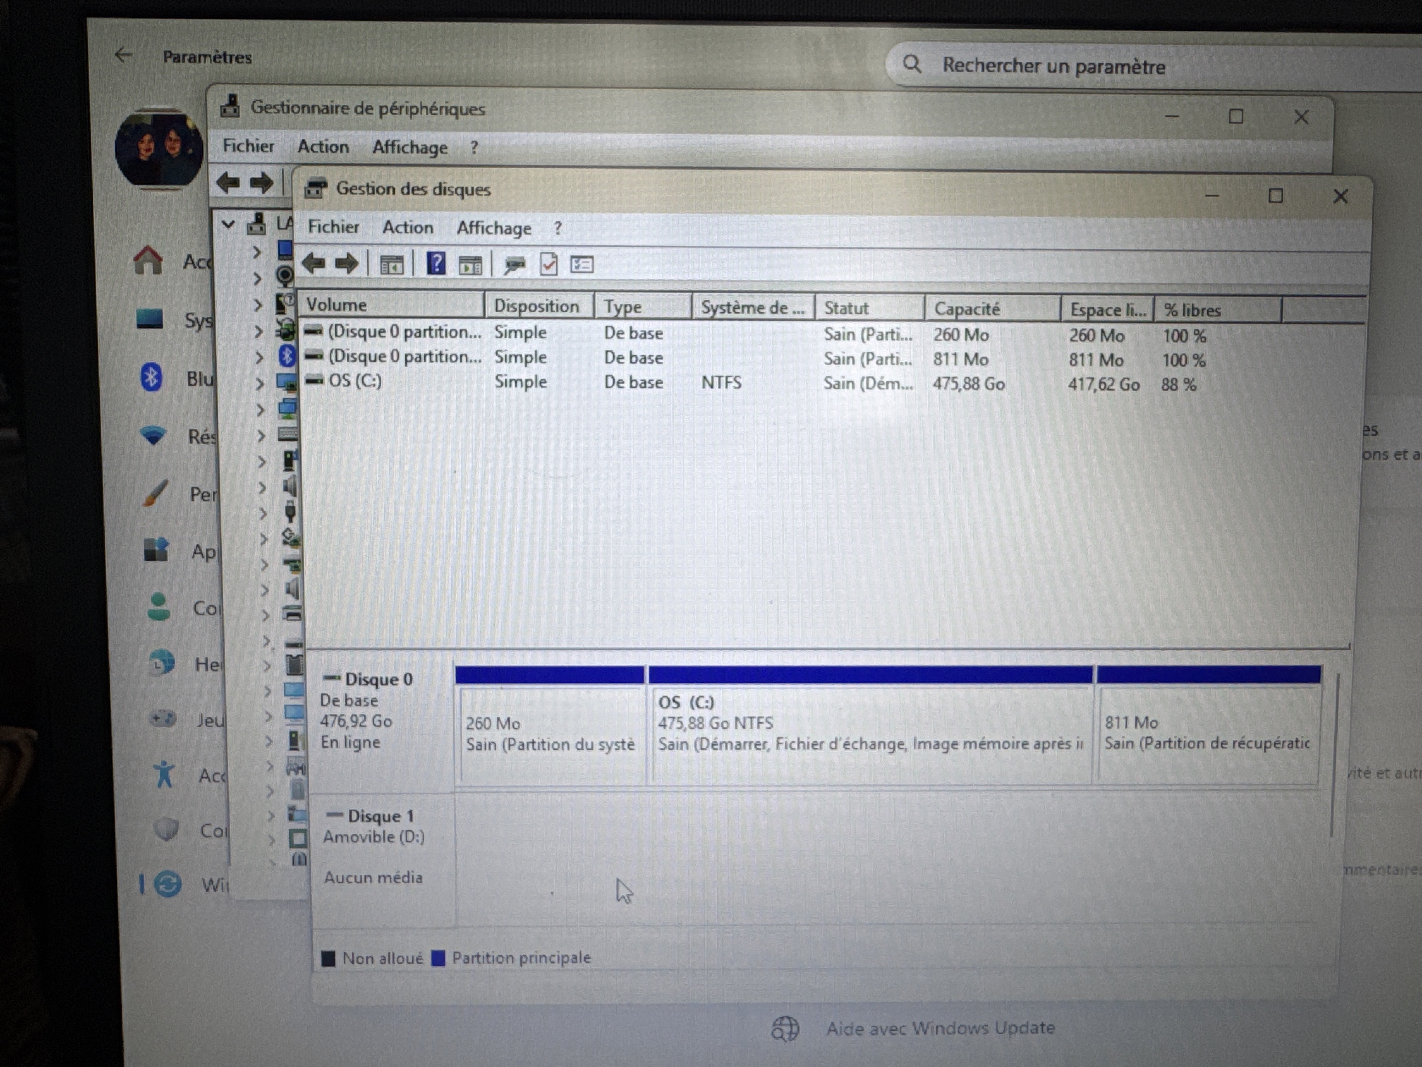Sort by the Capacité column header

coord(992,309)
